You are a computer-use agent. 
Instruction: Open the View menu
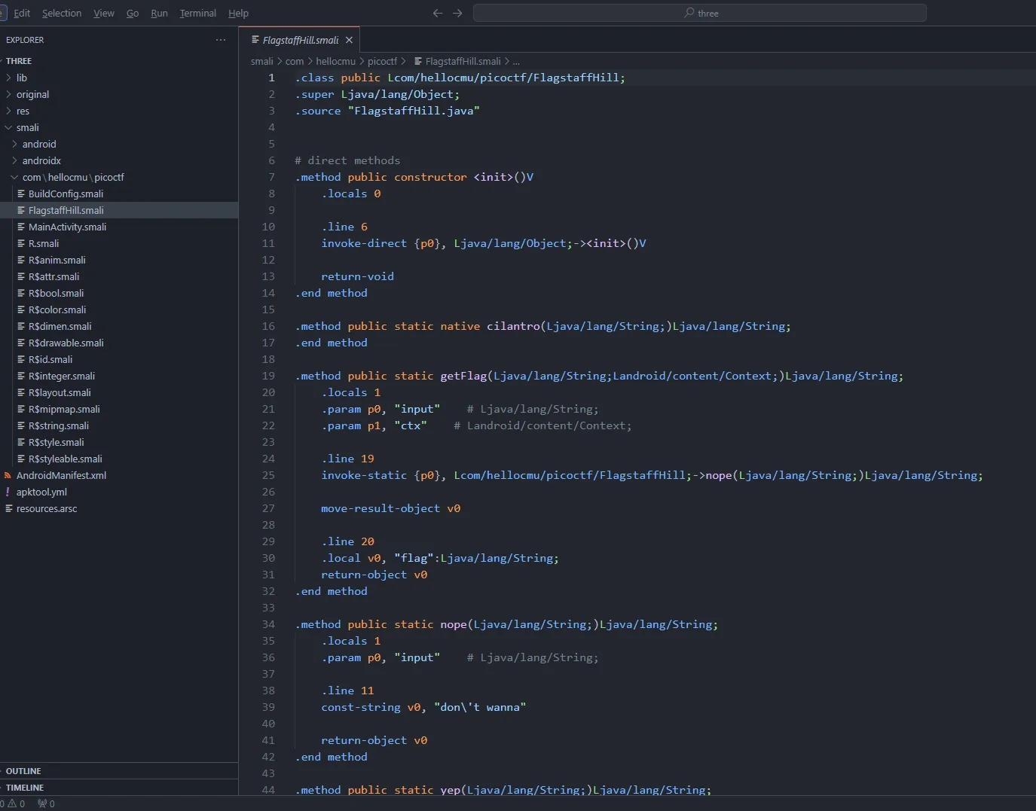(x=104, y=13)
